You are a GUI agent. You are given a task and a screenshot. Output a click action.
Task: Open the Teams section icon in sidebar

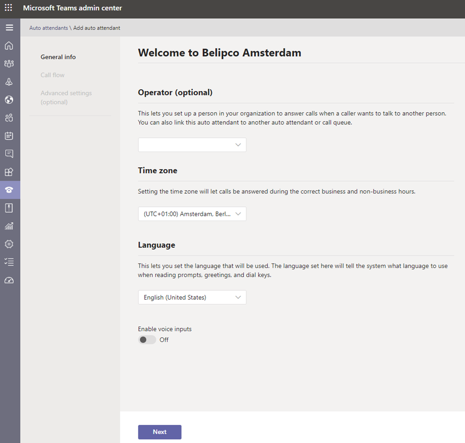tap(9, 64)
